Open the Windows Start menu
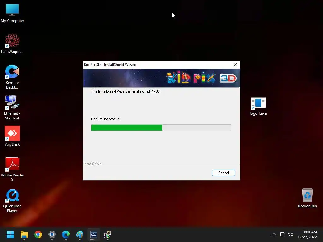This screenshot has width=323, height=242. pyautogui.click(x=10, y=234)
